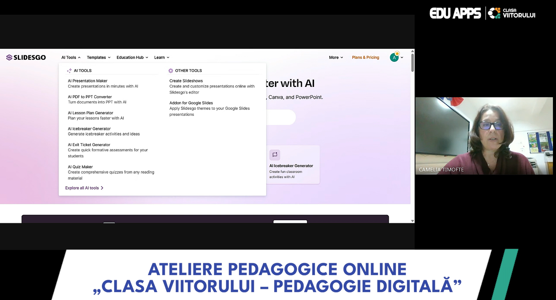Click the vertical scrollbar thumb
The width and height of the screenshot is (556, 300).
[x=412, y=63]
